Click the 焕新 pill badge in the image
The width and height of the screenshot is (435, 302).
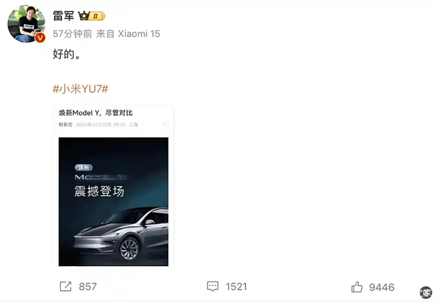coord(84,168)
